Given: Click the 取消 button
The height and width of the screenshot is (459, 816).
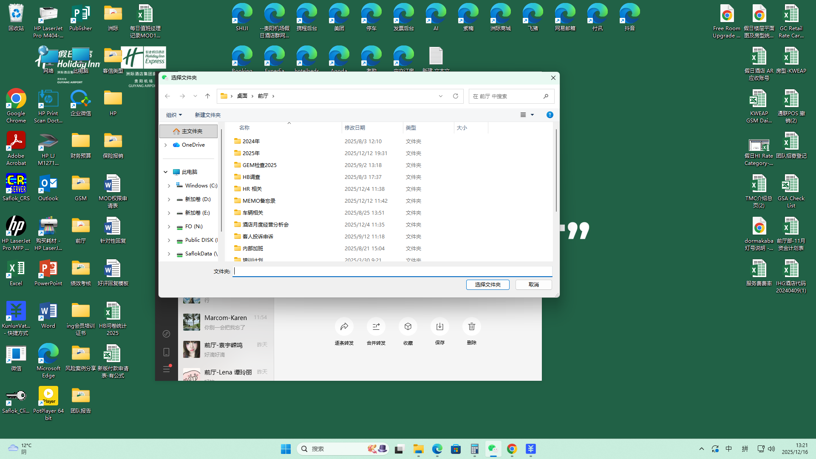Looking at the screenshot, I should click(533, 284).
